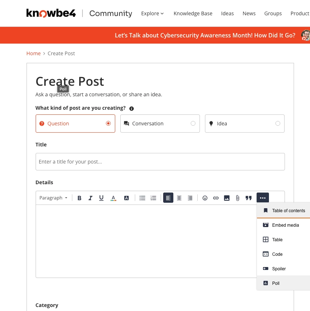Go to the Ideas page
The image size is (310, 311).
[x=227, y=13]
